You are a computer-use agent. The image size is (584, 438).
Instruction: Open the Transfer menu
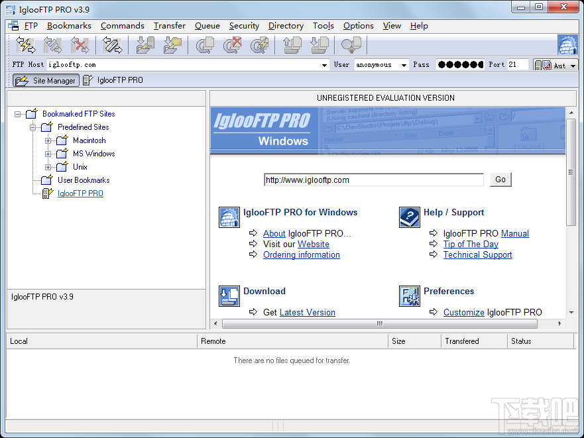click(169, 26)
